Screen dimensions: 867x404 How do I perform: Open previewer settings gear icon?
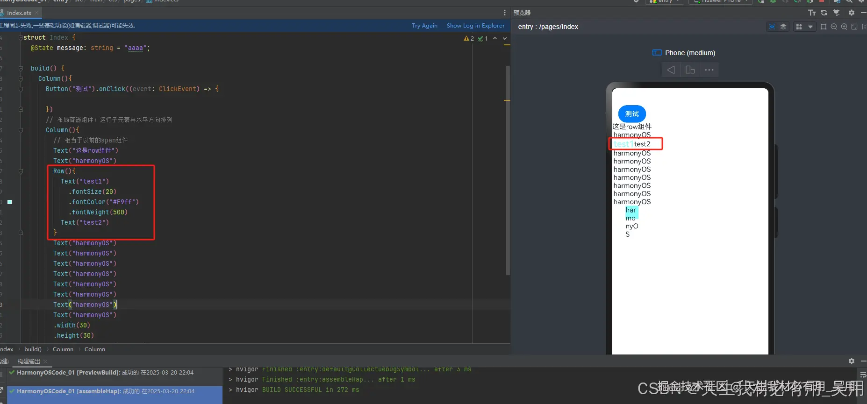[x=852, y=13]
